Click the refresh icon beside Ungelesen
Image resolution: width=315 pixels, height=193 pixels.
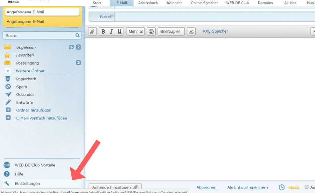pos(71,47)
